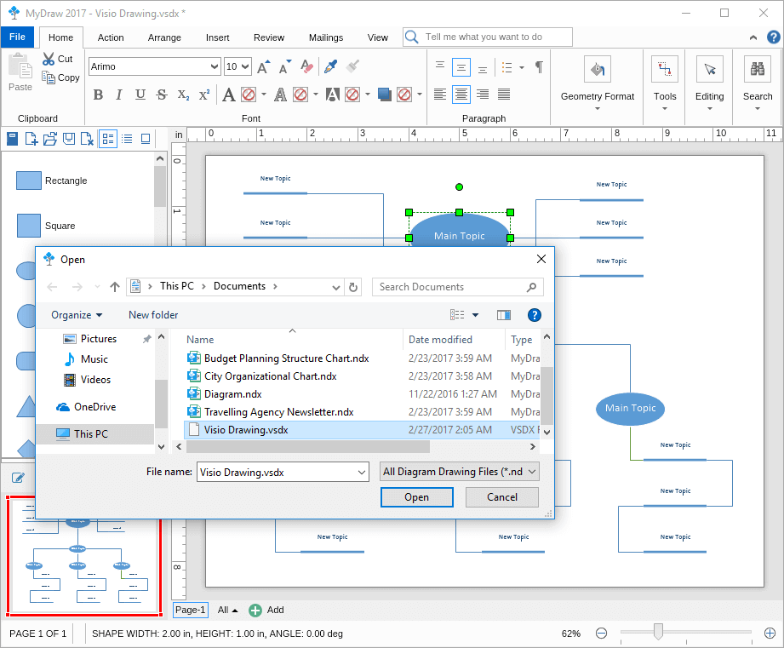Click the Search binoculars icon
Image resolution: width=784 pixels, height=648 pixels.
click(x=757, y=70)
